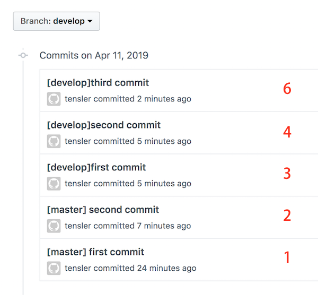Click tensler author name on third develop commit
Image resolution: width=318 pixels, height=301 pixels.
pyautogui.click(x=78, y=99)
